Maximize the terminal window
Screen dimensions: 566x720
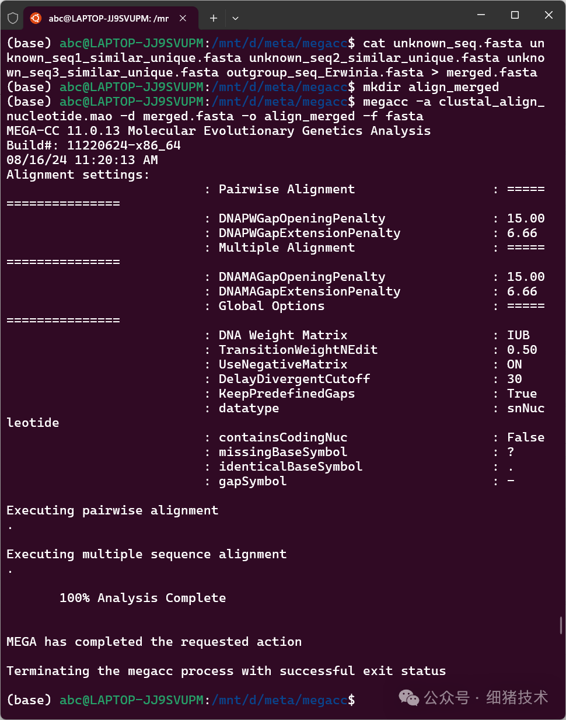coord(515,15)
